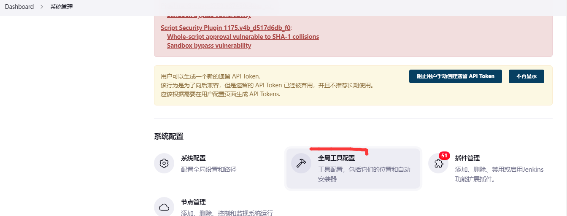Open 插件管理 title text

467,158
